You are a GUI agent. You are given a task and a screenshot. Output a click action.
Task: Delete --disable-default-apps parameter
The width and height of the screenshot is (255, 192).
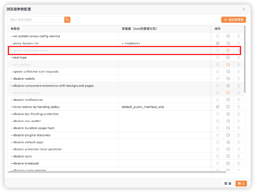pos(238,142)
